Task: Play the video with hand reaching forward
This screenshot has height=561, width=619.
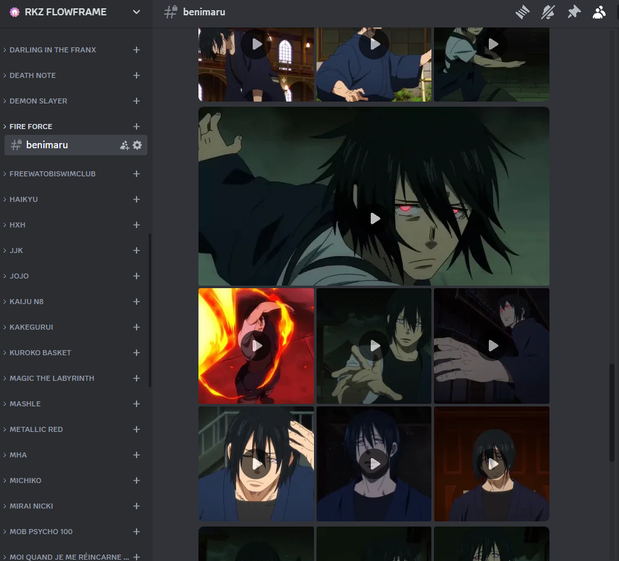Action: (374, 346)
